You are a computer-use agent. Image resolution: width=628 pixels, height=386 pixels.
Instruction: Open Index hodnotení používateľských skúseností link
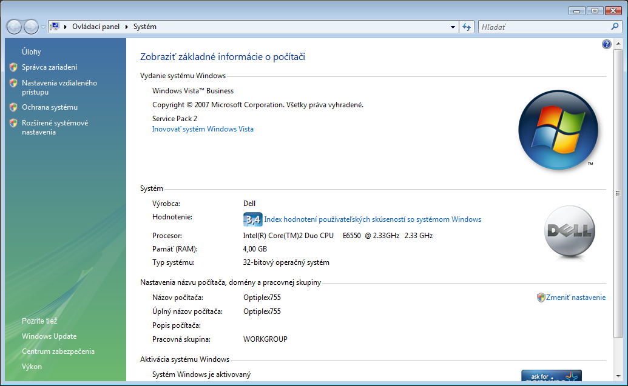coord(373,219)
